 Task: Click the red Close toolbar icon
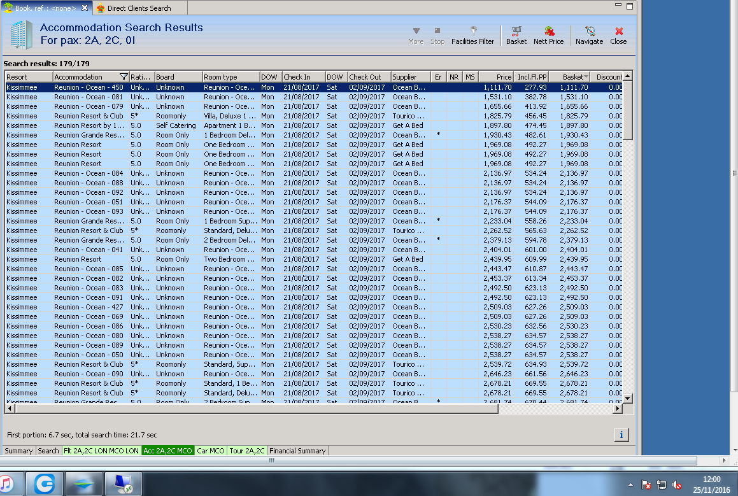click(618, 34)
